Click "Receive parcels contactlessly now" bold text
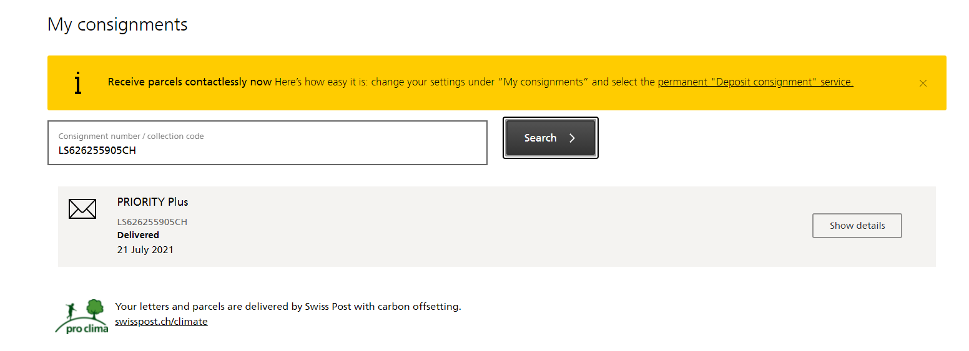969x351 pixels. click(x=190, y=82)
